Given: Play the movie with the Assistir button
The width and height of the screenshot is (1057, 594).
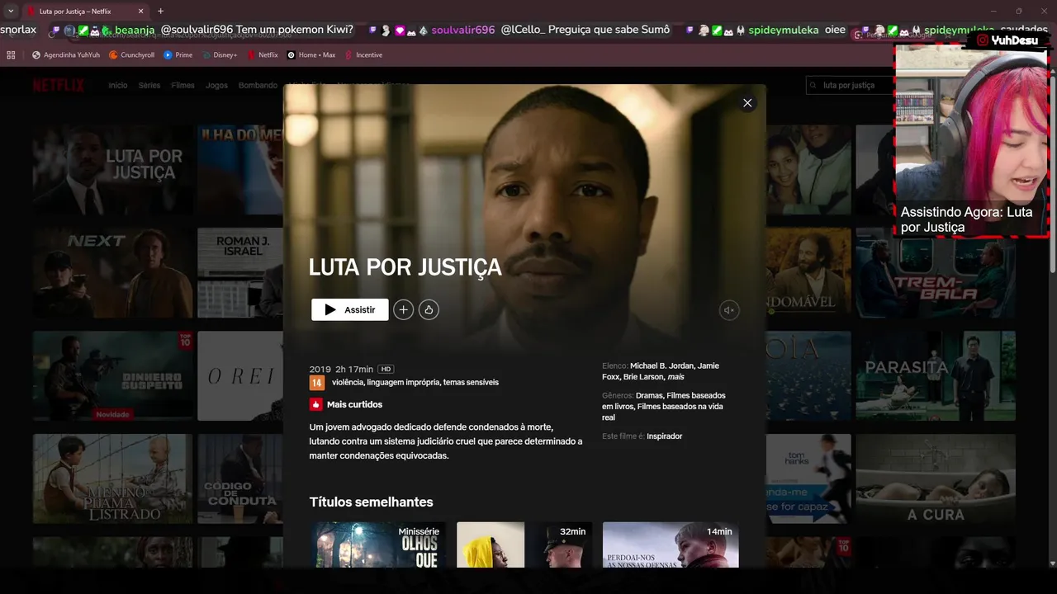Looking at the screenshot, I should coord(350,309).
